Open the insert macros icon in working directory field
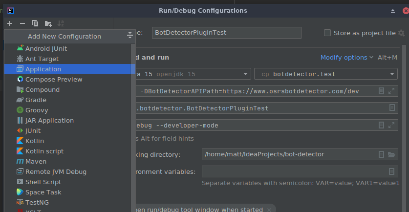409x212 pixels. (x=381, y=154)
